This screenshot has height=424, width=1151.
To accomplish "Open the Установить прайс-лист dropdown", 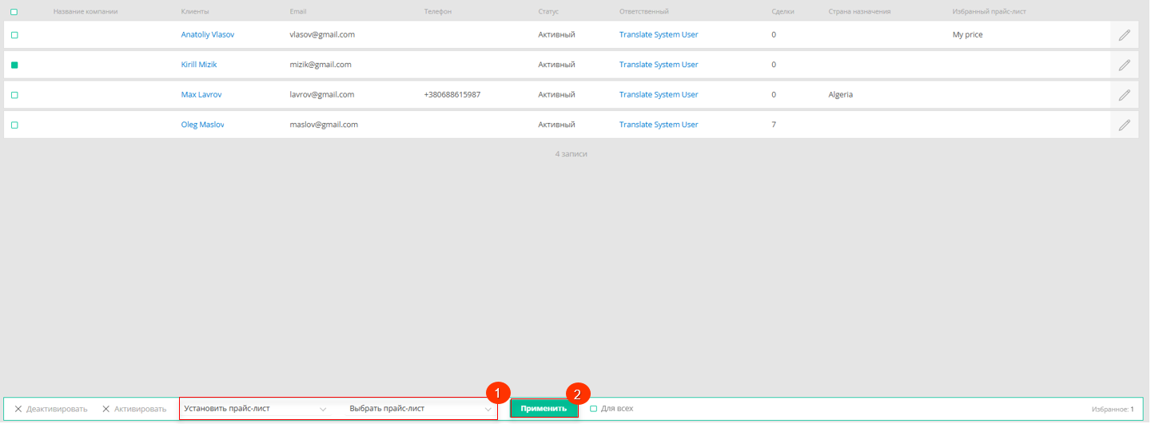I will [x=256, y=409].
